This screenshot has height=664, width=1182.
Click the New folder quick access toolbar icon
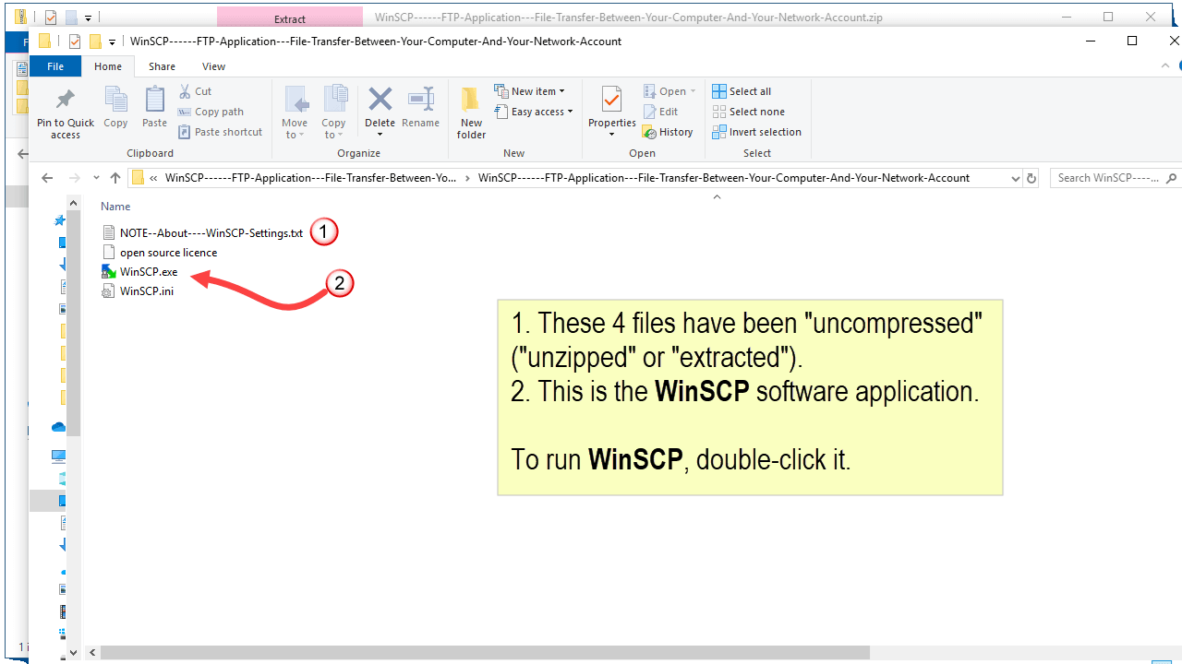click(95, 41)
